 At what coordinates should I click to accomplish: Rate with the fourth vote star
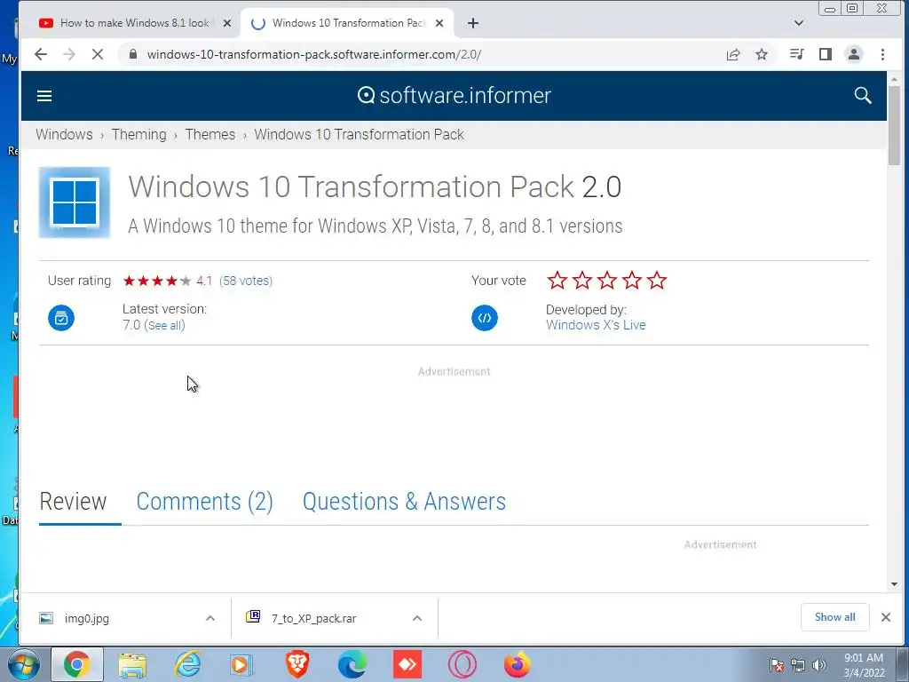tap(632, 281)
